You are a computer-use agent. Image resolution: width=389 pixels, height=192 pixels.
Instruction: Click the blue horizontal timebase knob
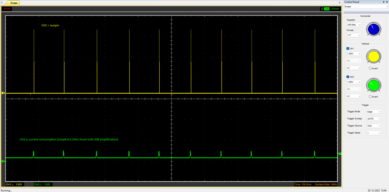(374, 29)
